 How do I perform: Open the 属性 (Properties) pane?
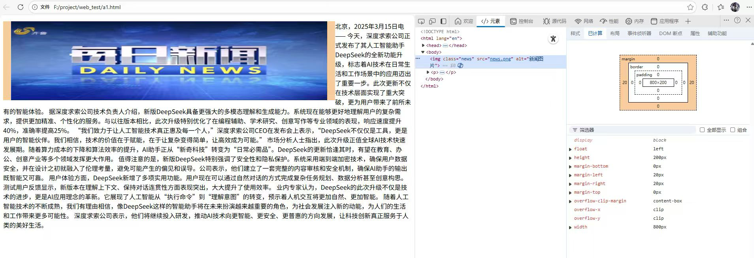pyautogui.click(x=695, y=34)
